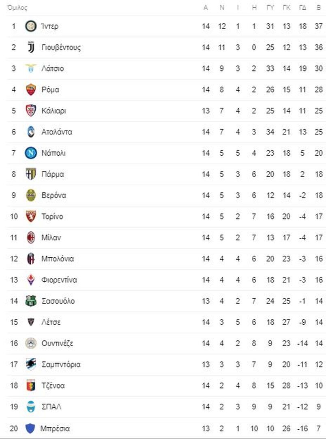This screenshot has width=326, height=439.
Task: Click the Fiorentina purple crest icon
Action: tap(31, 280)
